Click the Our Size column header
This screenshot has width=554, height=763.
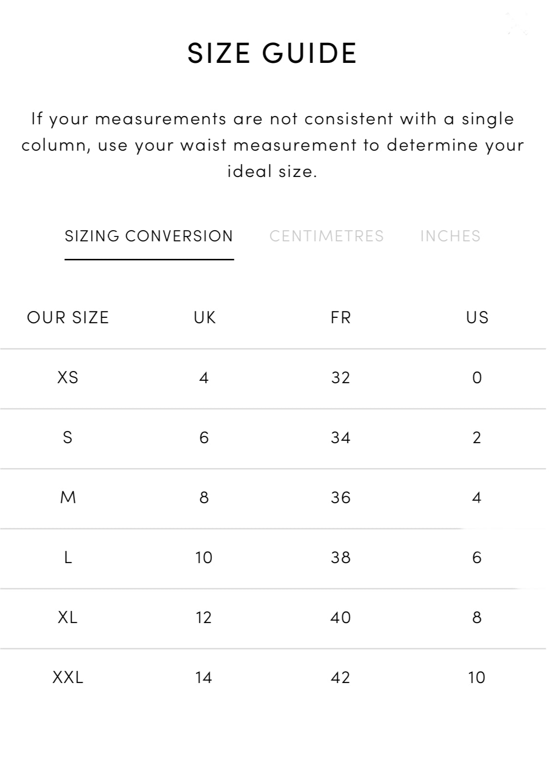[68, 317]
